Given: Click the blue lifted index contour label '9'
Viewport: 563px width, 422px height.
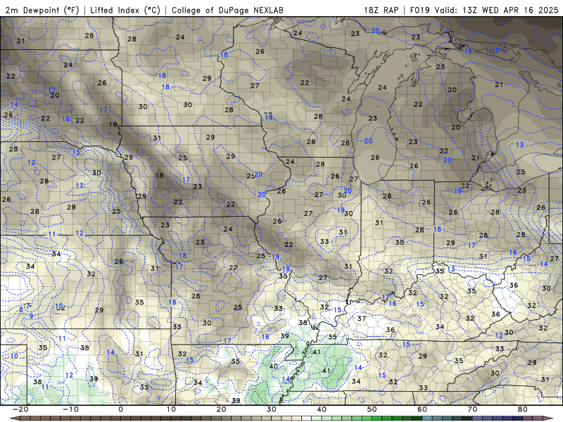Looking at the screenshot, I should point(31,316).
